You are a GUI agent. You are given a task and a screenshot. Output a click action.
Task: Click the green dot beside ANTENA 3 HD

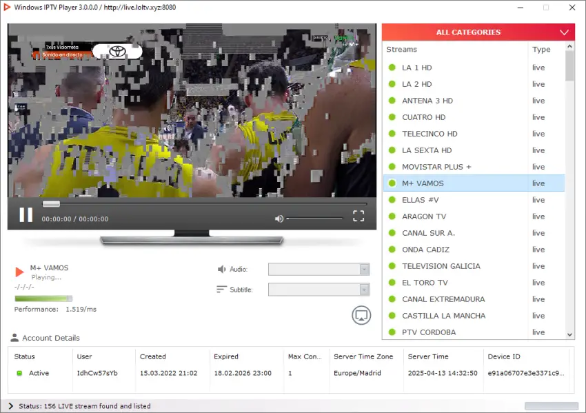(392, 100)
